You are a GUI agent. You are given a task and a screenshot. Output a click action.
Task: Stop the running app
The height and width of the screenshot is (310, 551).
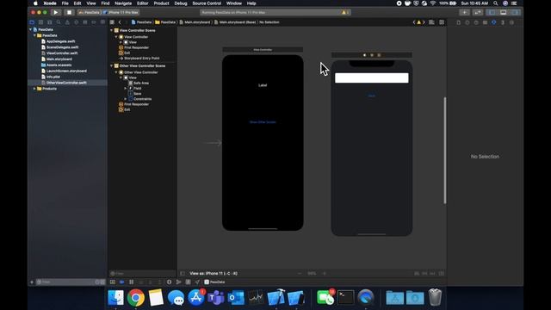point(69,12)
